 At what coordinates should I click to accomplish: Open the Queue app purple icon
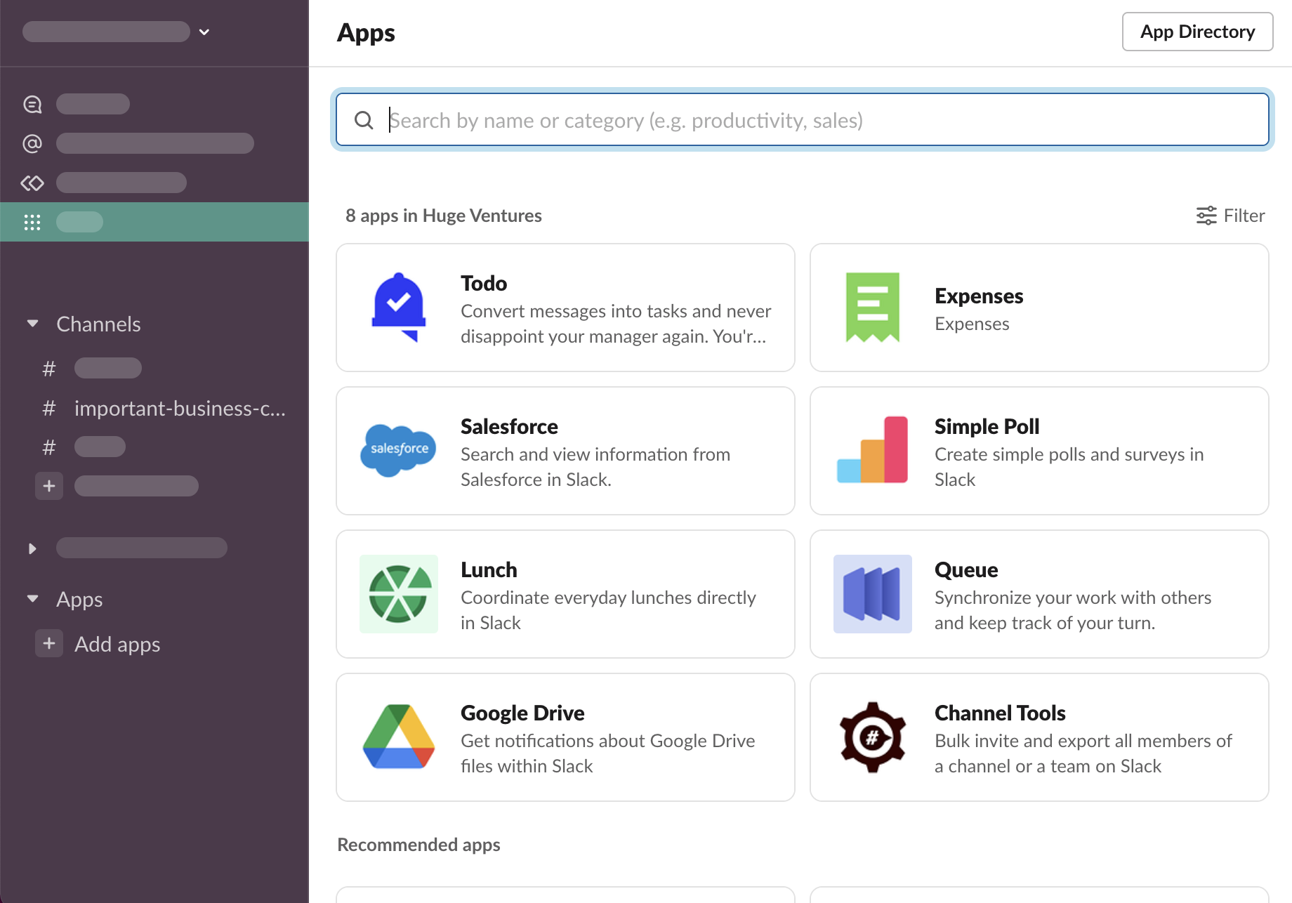872,593
